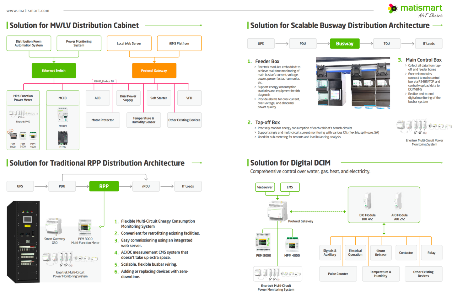Click the PEM 5000 meter image
The width and height of the screenshot is (452, 292).
pos(13,135)
